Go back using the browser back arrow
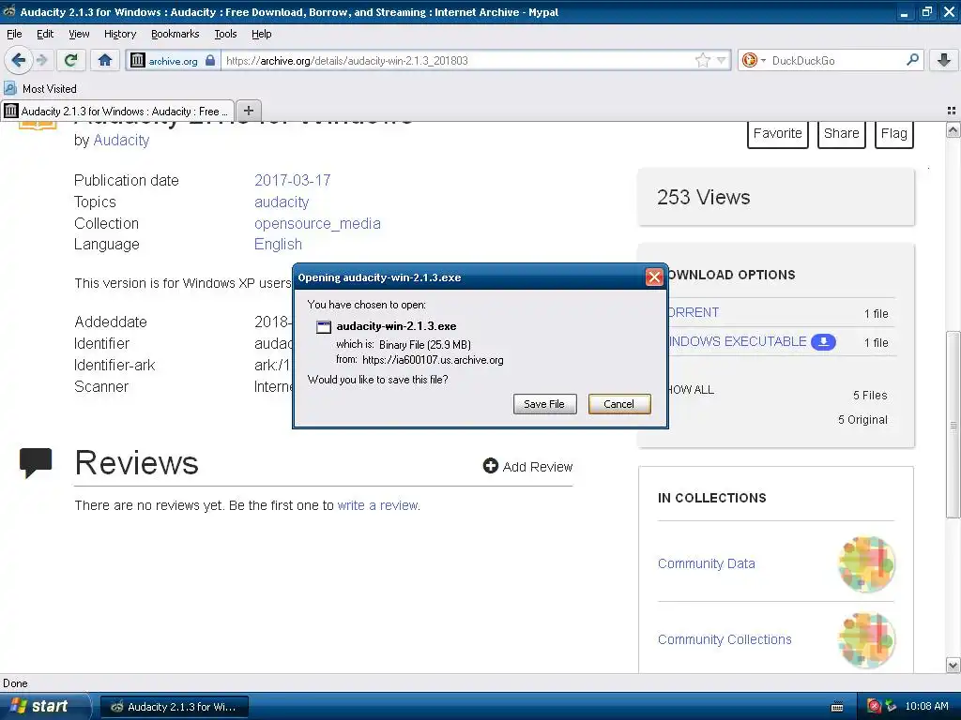The width and height of the screenshot is (961, 720). (x=18, y=60)
